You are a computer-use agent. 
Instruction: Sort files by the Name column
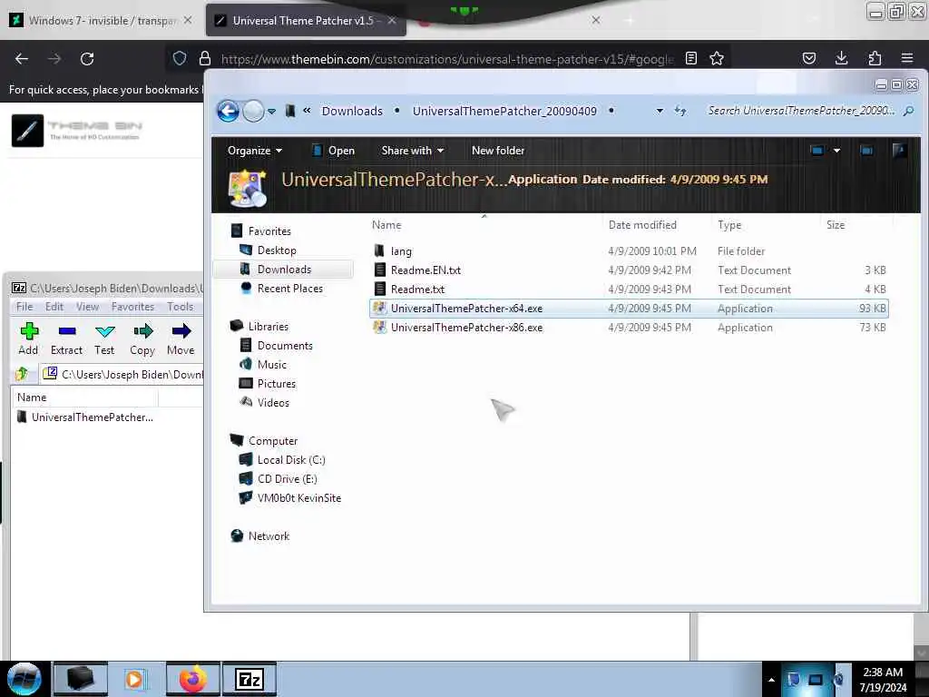click(484, 225)
